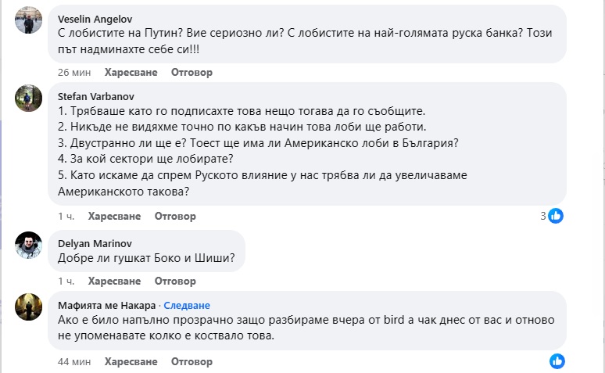The width and height of the screenshot is (605, 373).
Task: Reply to Veselin Angelov's comment via Отговор
Action: pyautogui.click(x=192, y=72)
